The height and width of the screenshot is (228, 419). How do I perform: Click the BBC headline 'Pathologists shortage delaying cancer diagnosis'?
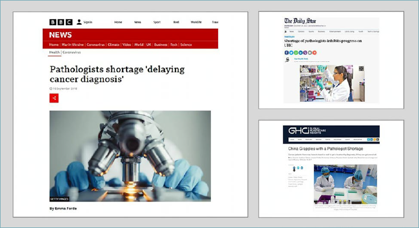[117, 74]
